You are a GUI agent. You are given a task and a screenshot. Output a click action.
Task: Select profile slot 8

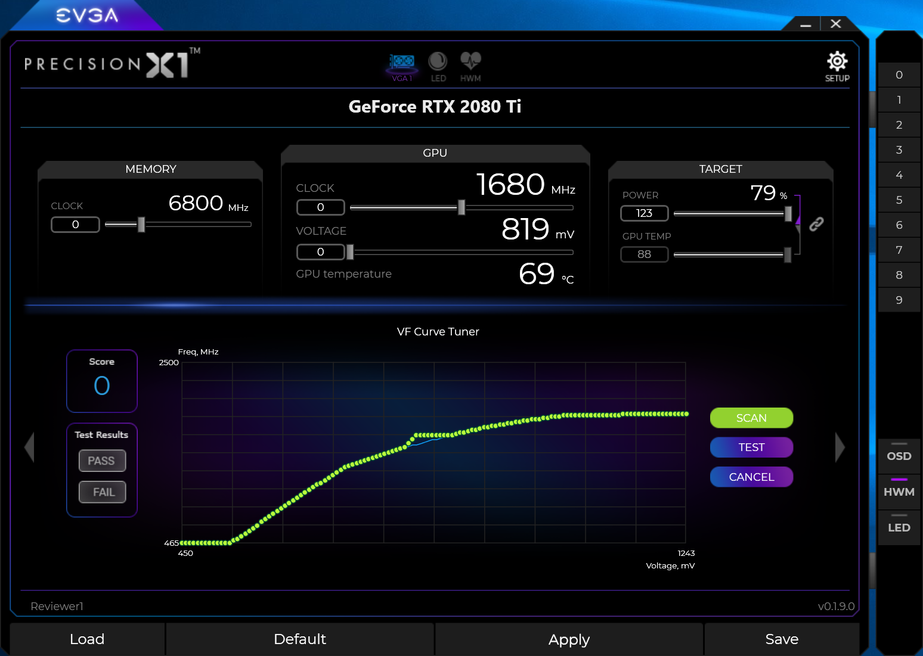(x=899, y=275)
